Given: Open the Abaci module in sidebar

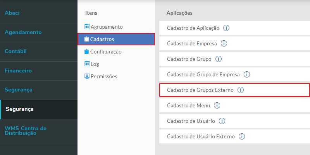Looking at the screenshot, I should [x=12, y=13].
